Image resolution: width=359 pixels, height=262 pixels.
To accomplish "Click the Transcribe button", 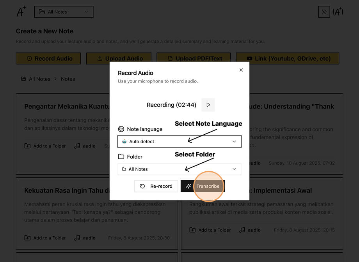I will [203, 186].
